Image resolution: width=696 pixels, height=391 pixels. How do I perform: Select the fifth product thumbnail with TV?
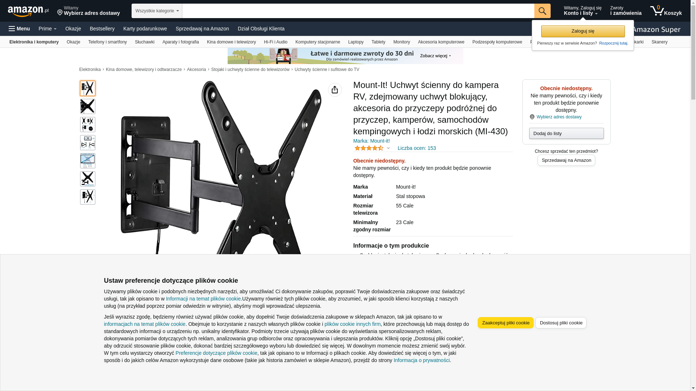coord(88,161)
